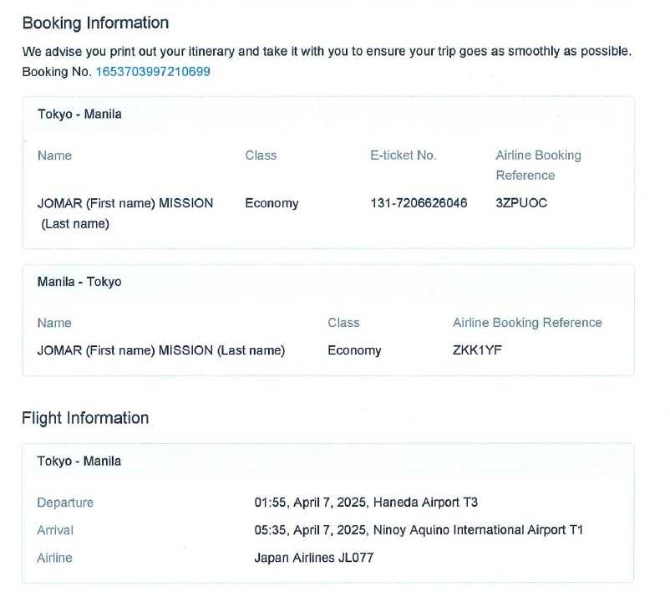Click Tokyo - Manila title under Flight Information
This screenshot has width=670, height=592.
pos(79,461)
